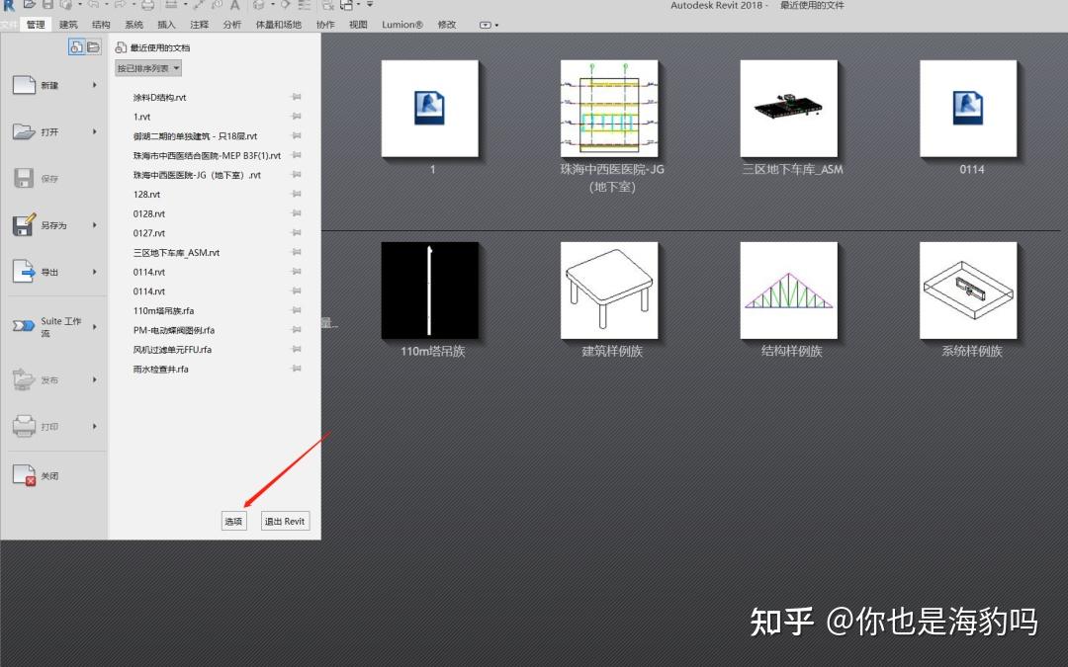
Task: Open the ribbon display options dropdown
Action: pos(489,25)
